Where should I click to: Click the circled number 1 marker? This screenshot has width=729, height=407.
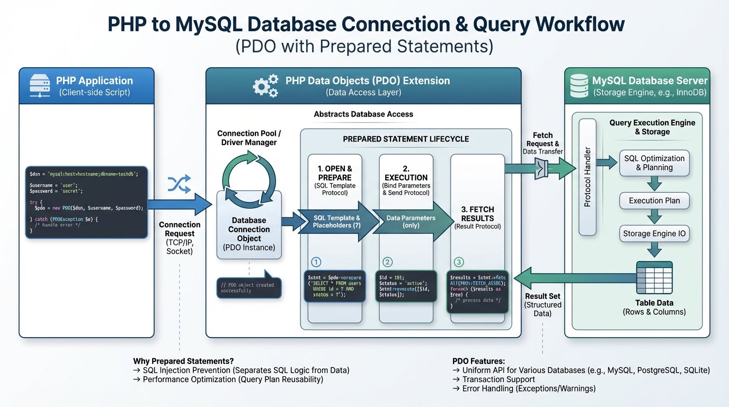pos(316,262)
